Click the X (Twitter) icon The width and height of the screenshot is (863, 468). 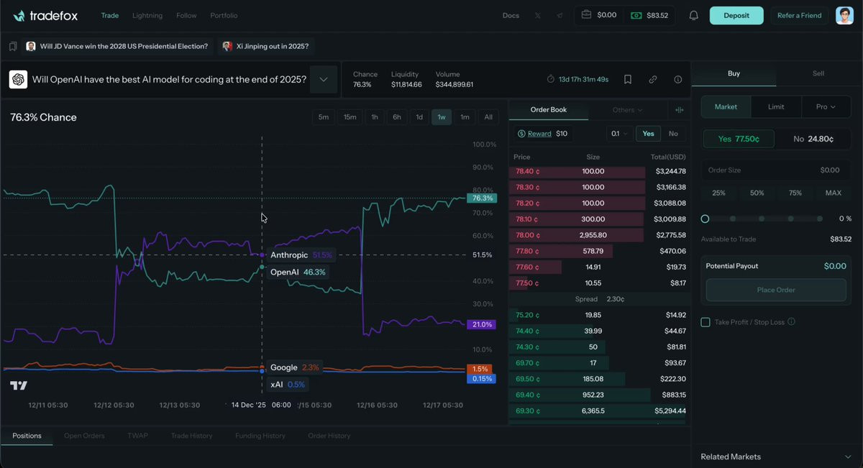point(537,16)
